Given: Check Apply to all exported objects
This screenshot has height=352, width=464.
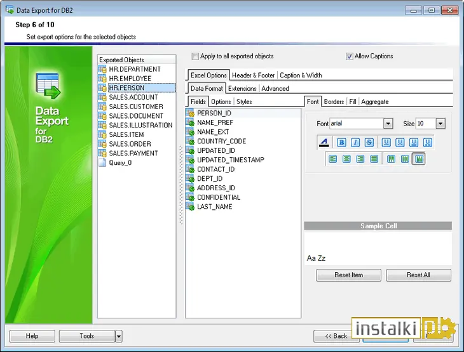Looking at the screenshot, I should coord(195,56).
